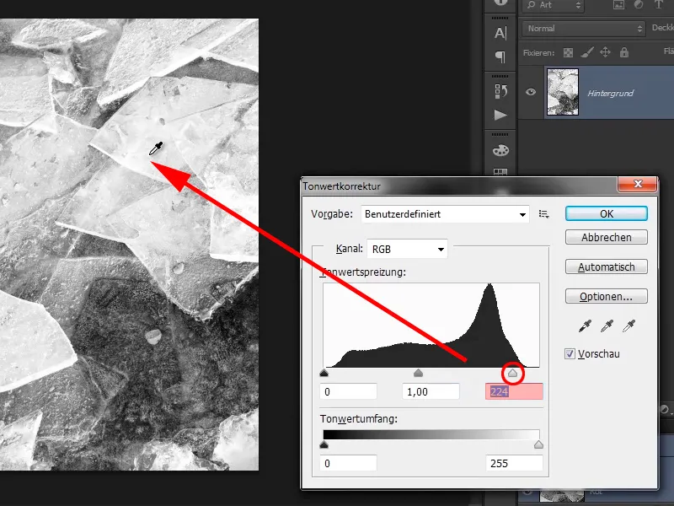Hide the Hintergrund layer via eye icon

tap(531, 92)
